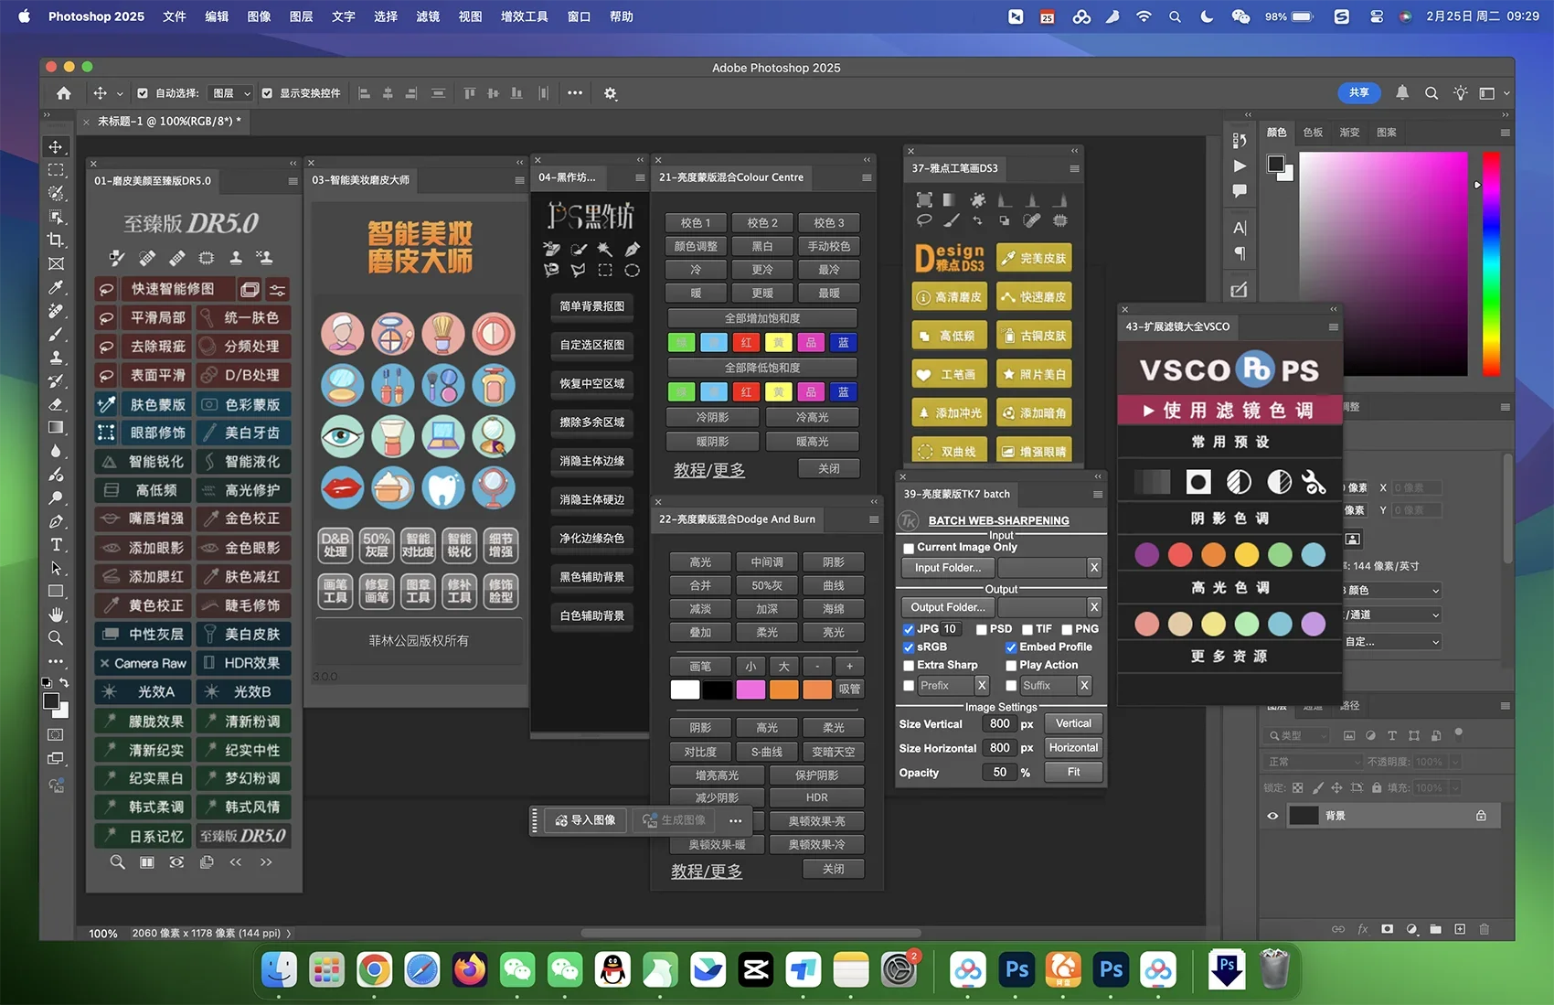The image size is (1554, 1005).
Task: Open the 滤镜 menu
Action: click(x=428, y=16)
